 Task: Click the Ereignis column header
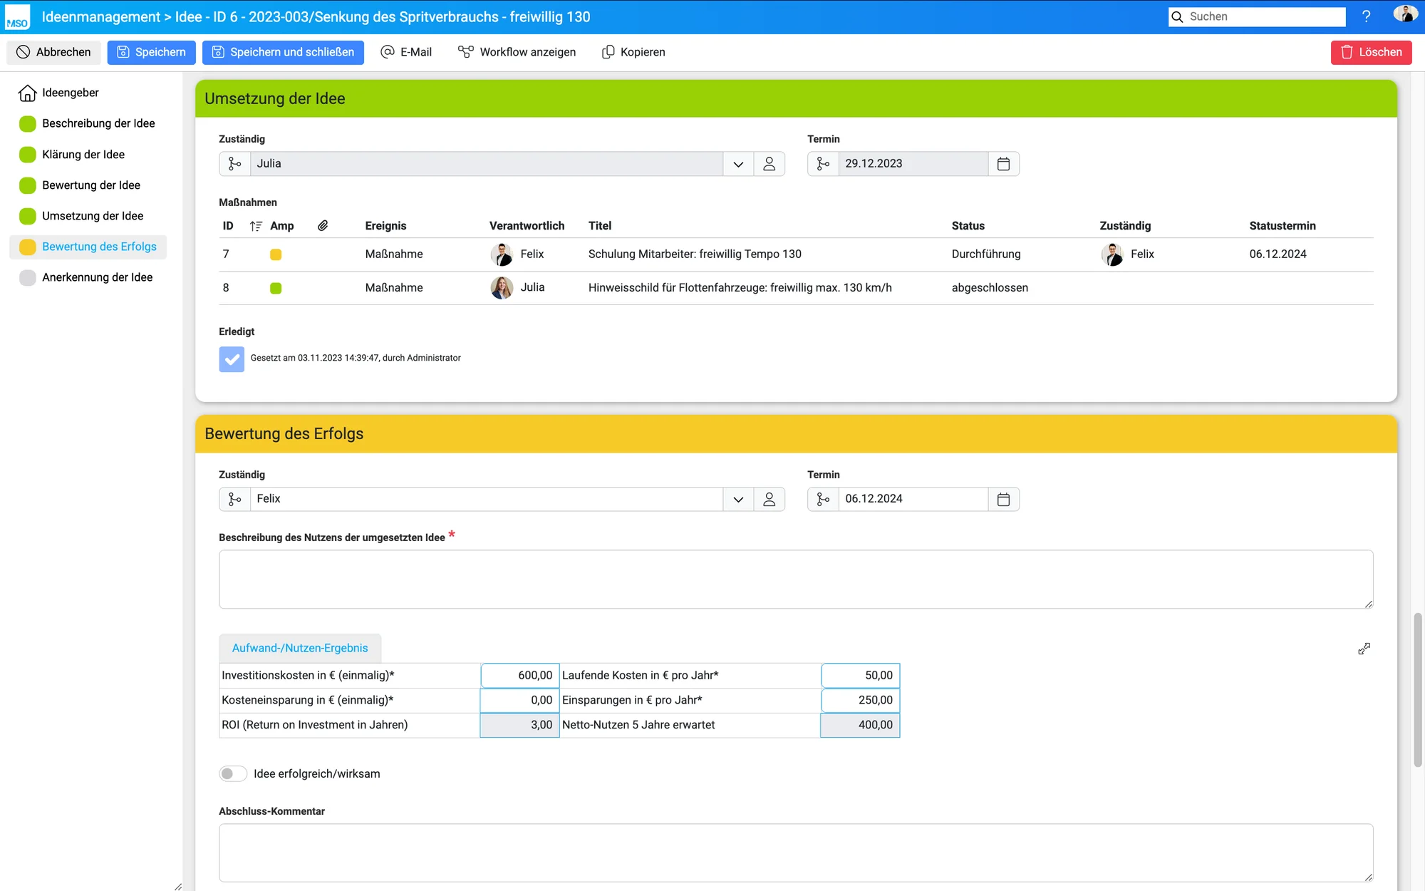385,226
